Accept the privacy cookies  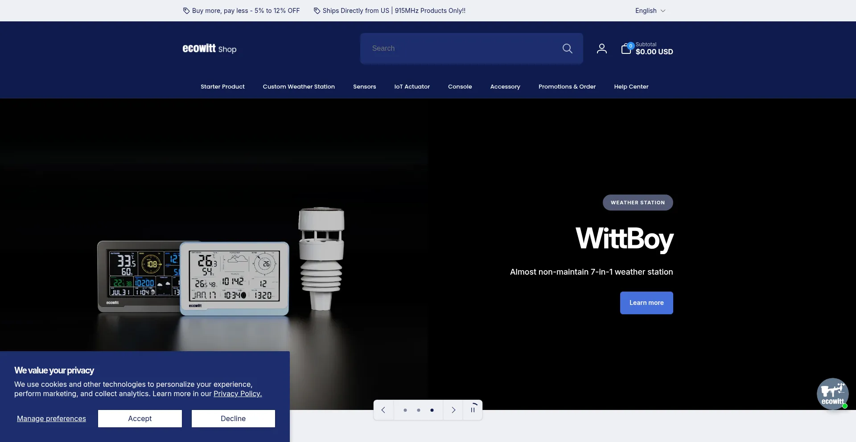140,418
